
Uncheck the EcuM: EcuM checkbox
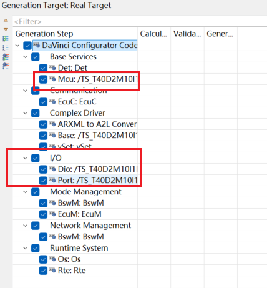pos(43,214)
